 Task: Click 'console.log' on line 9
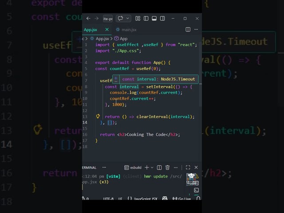[123, 93]
